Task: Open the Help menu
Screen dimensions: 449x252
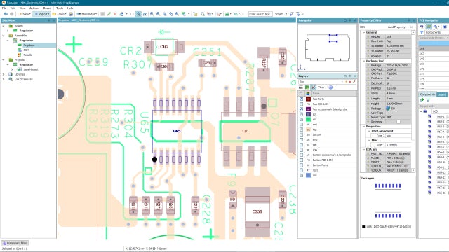Action: pyautogui.click(x=70, y=8)
